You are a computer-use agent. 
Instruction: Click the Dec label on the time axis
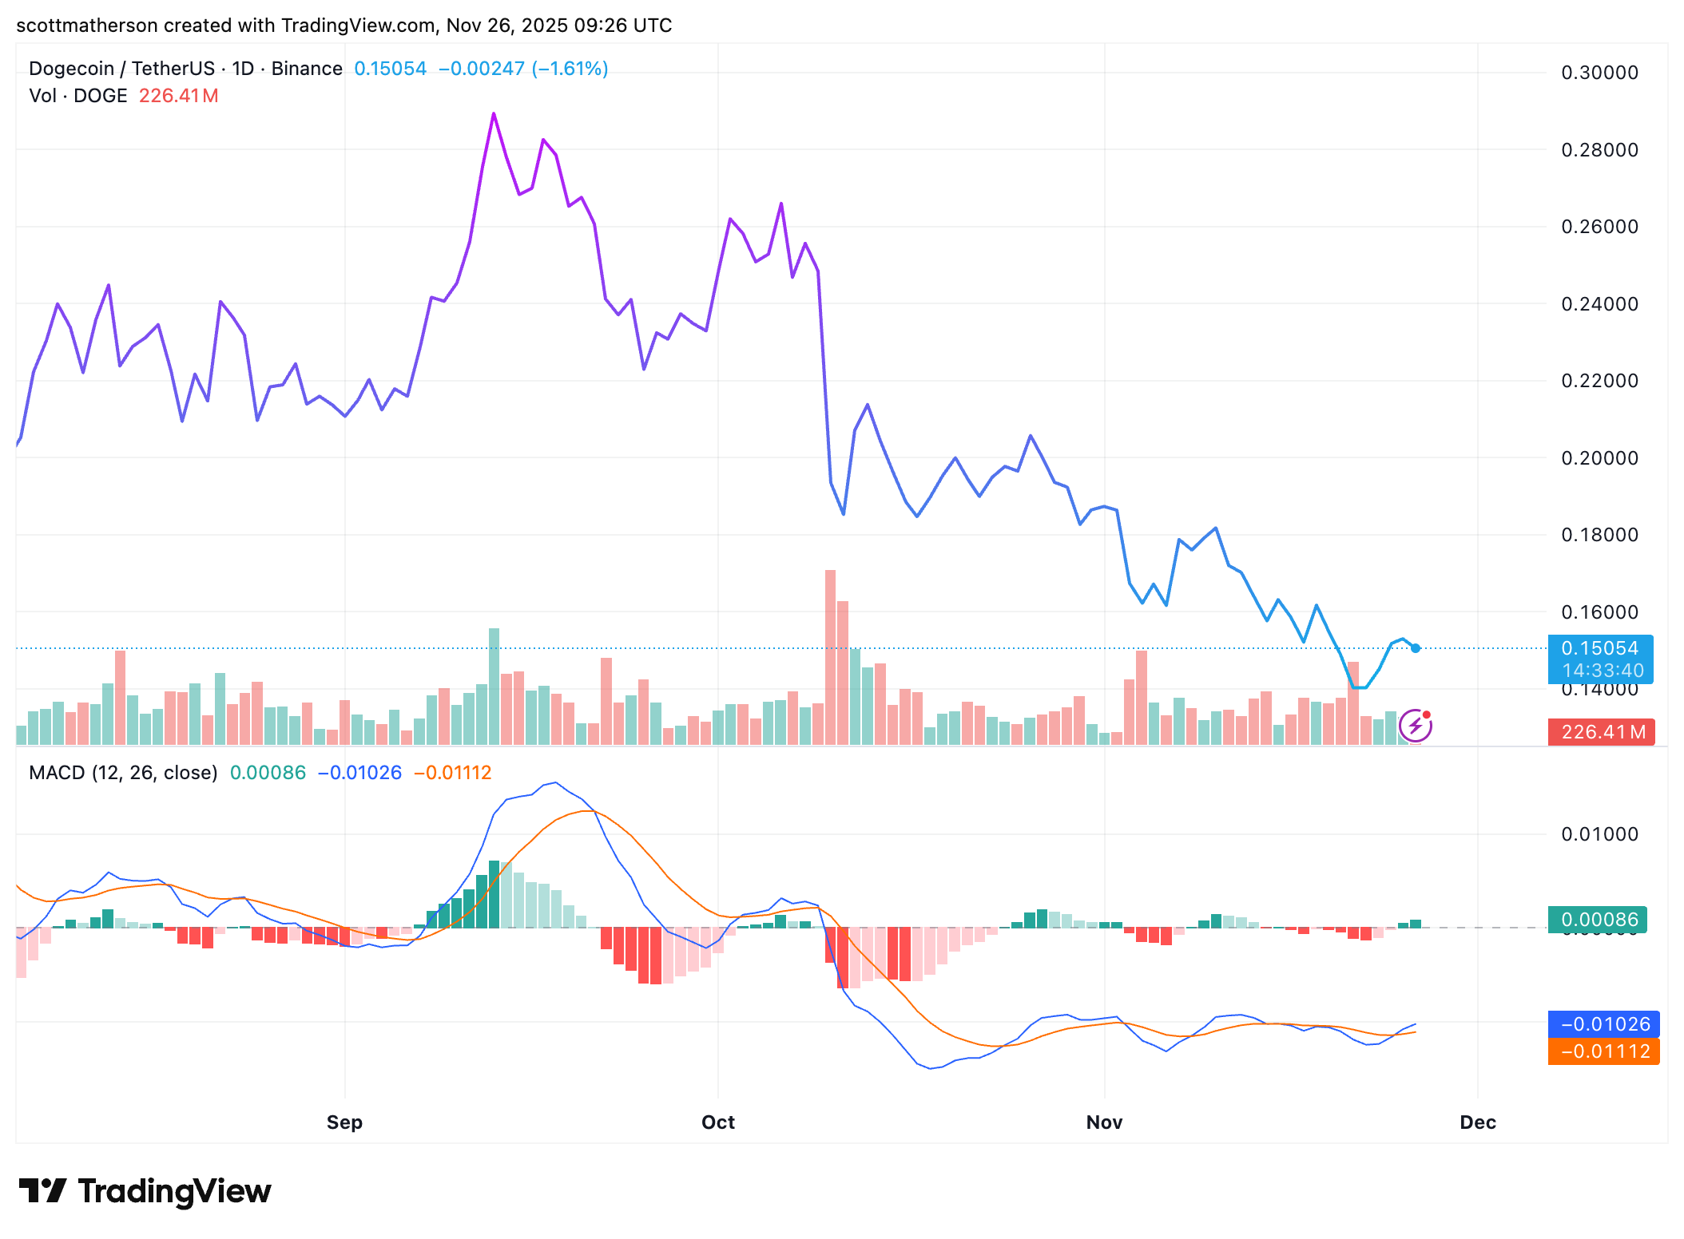click(x=1477, y=1122)
